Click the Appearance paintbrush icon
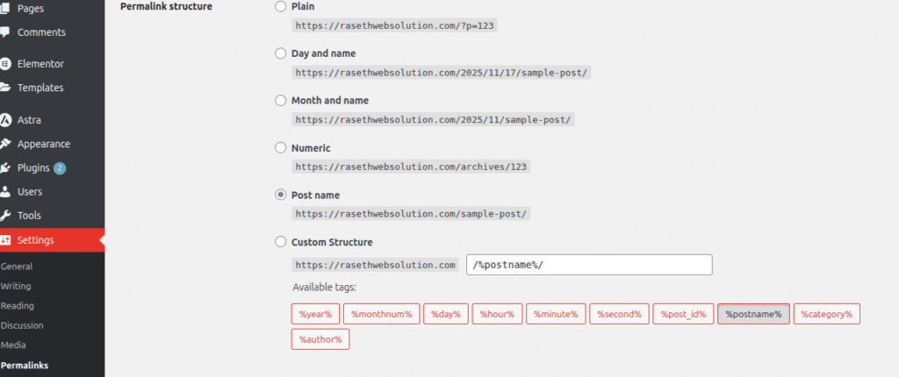 [6, 144]
